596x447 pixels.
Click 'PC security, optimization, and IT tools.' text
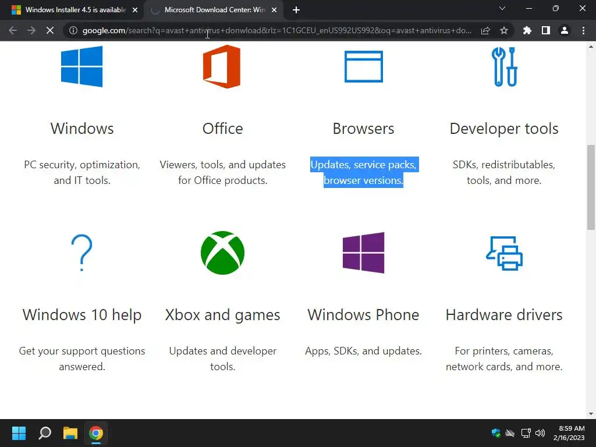82,172
